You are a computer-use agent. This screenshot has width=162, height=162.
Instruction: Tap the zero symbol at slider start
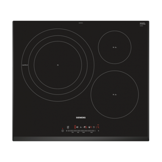click(67, 131)
